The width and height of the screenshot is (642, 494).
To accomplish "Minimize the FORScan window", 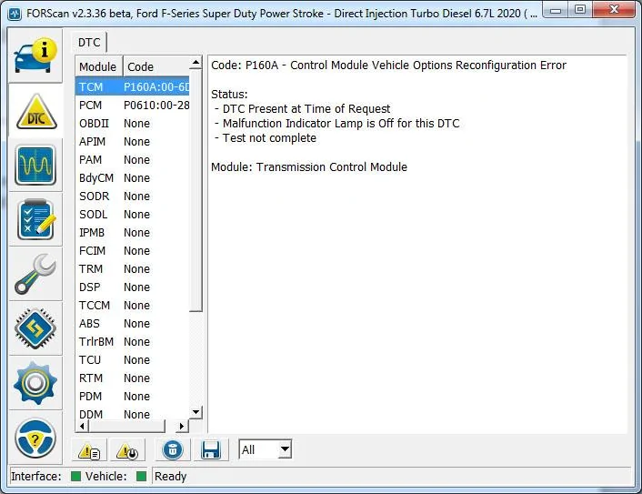I will click(556, 10).
